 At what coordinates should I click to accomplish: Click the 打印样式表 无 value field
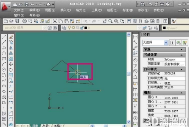click(x=175, y=78)
